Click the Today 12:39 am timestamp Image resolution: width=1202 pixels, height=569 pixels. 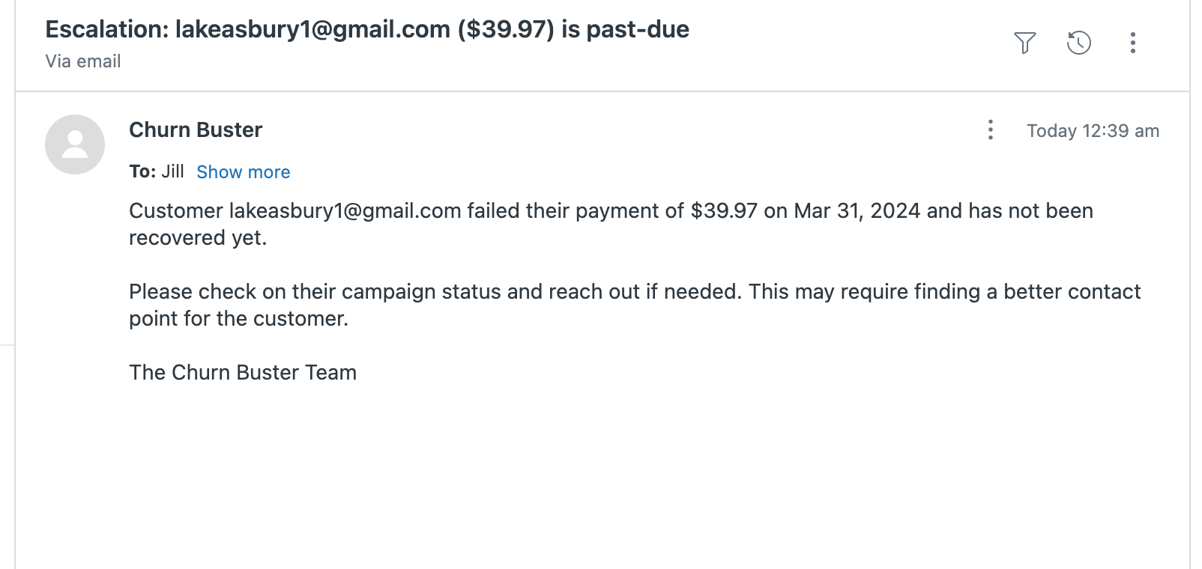[1092, 131]
